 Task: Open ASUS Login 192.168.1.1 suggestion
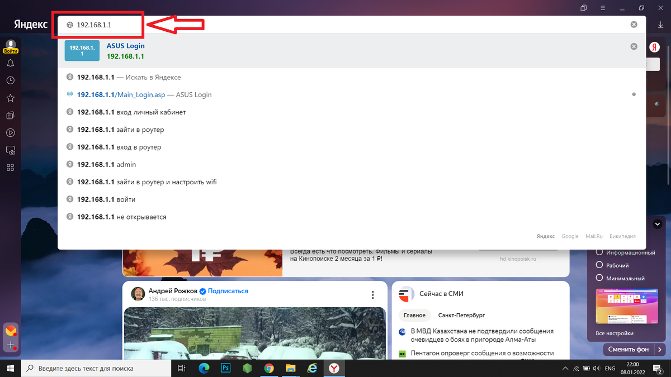352,51
